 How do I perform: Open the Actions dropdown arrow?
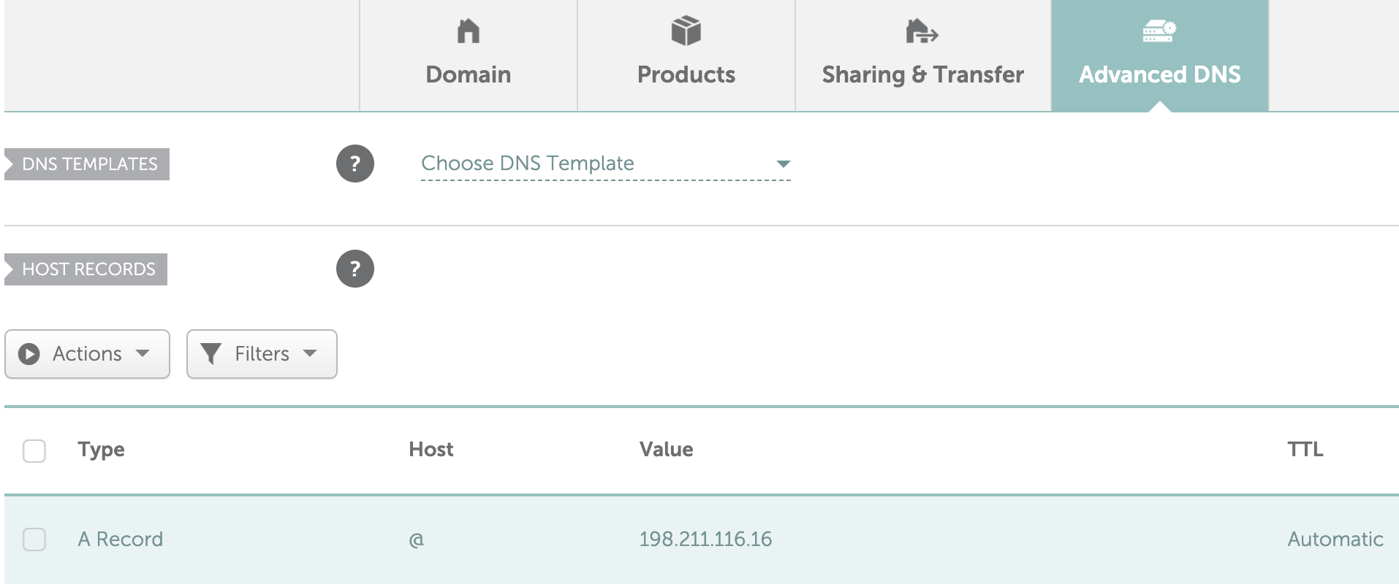click(143, 353)
